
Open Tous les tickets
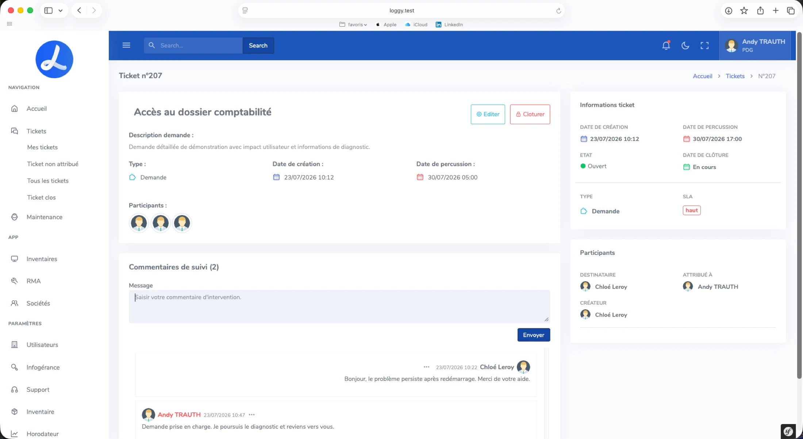(x=48, y=181)
